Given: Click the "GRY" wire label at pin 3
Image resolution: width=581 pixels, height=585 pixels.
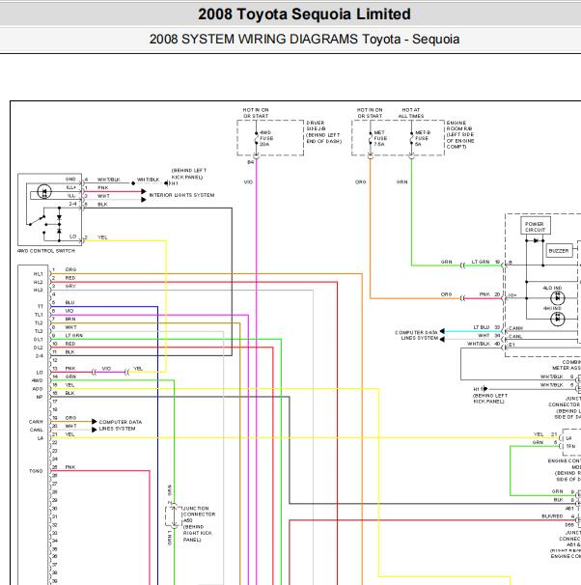Looking at the screenshot, I should 70,286.
